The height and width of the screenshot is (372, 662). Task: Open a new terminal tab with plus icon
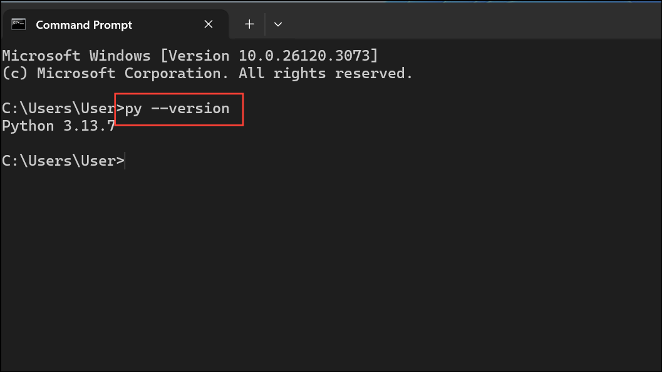click(x=249, y=24)
